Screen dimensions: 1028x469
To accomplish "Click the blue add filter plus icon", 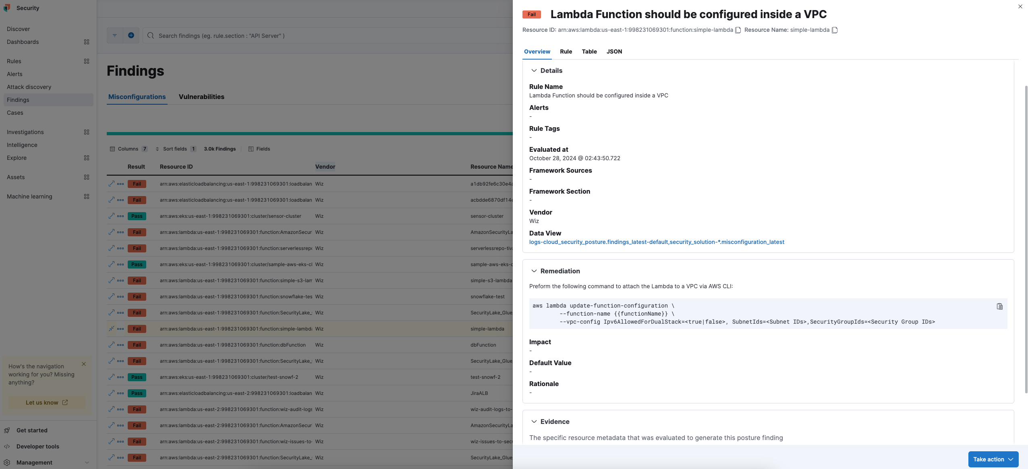I will tap(131, 35).
